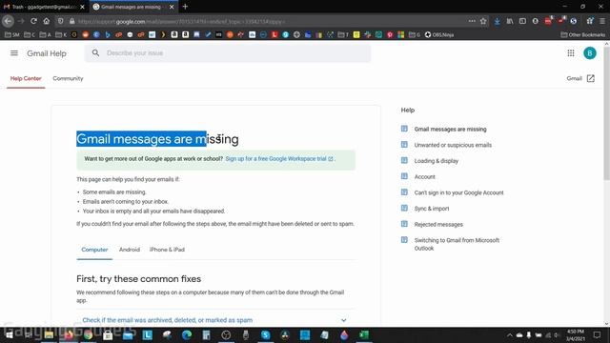Select the iPhone & iPad tab
The width and height of the screenshot is (610, 343).
point(167,250)
